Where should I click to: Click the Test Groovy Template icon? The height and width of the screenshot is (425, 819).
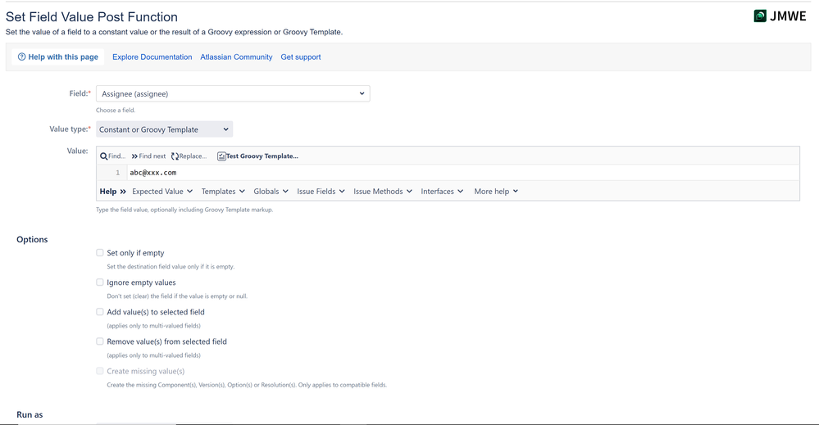(221, 156)
